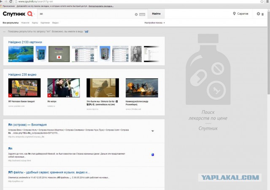Open dropdown arrow beside Sputnik logo

(35, 14)
